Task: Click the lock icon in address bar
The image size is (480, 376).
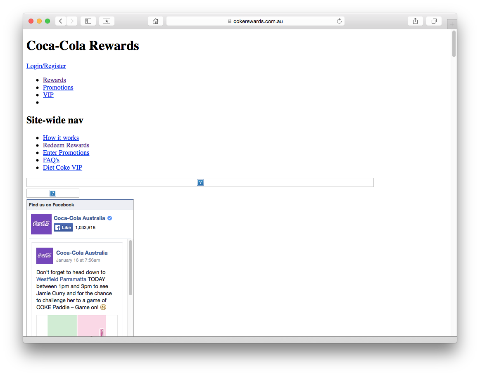Action: [230, 21]
